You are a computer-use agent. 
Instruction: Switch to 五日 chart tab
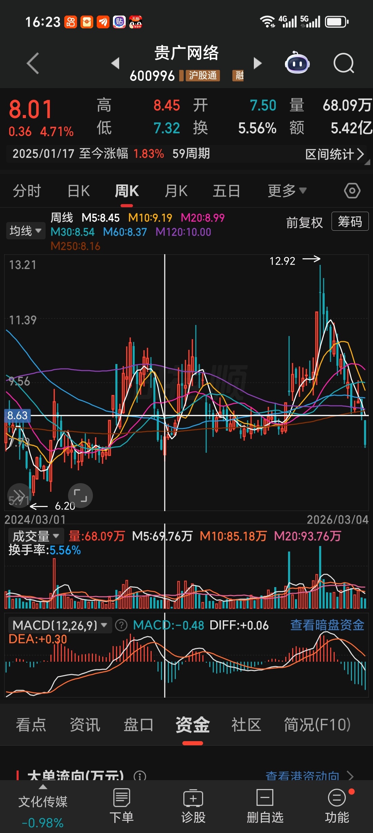226,191
